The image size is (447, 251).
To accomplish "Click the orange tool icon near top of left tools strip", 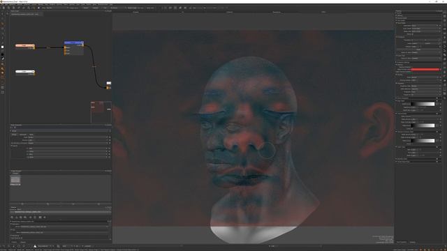I will 3,24.
